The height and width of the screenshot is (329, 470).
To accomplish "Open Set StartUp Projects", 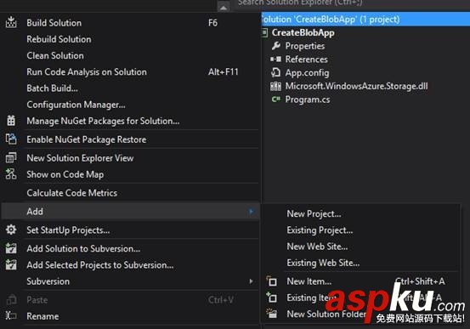I will click(x=130, y=230).
